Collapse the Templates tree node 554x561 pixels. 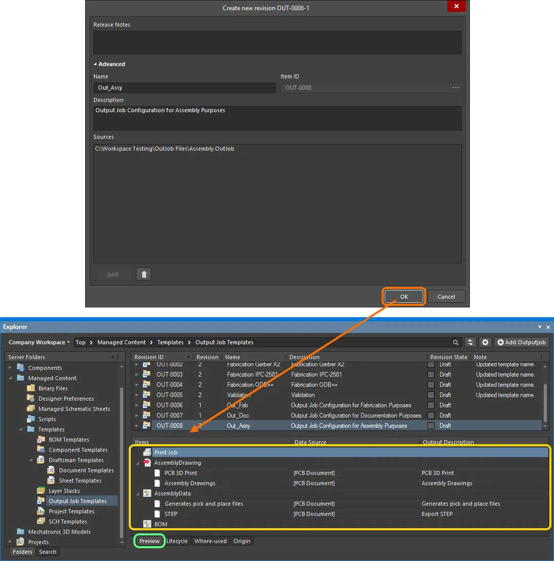[21, 429]
